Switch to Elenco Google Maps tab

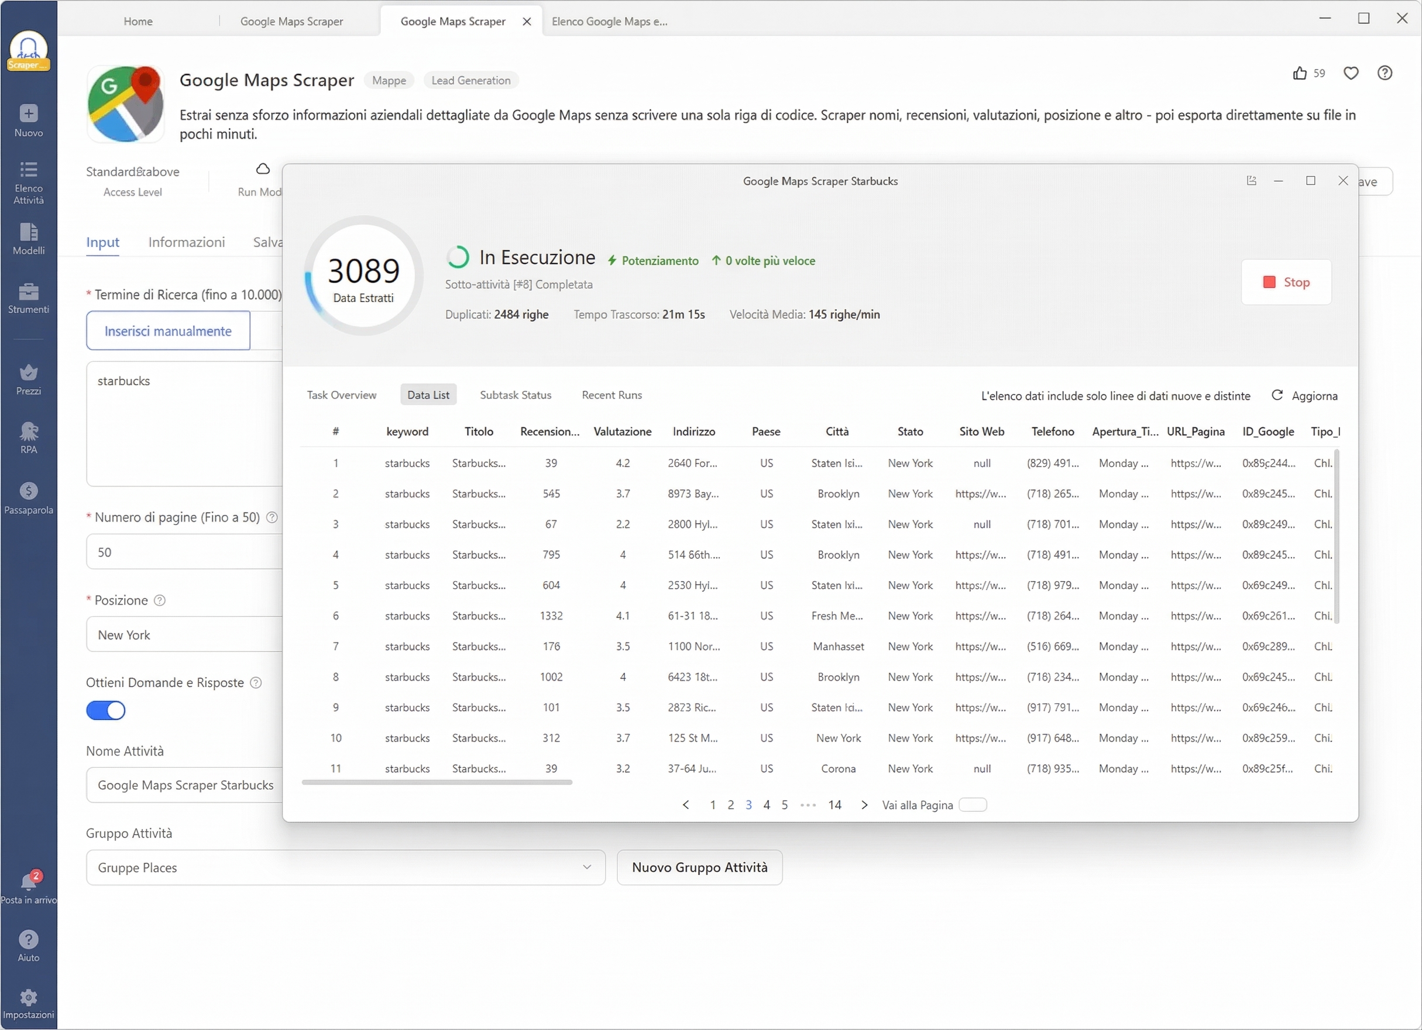pos(609,21)
